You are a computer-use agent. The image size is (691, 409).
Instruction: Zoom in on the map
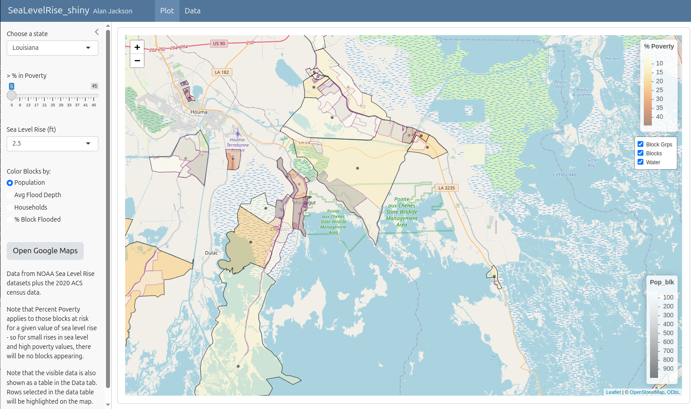[x=137, y=47]
